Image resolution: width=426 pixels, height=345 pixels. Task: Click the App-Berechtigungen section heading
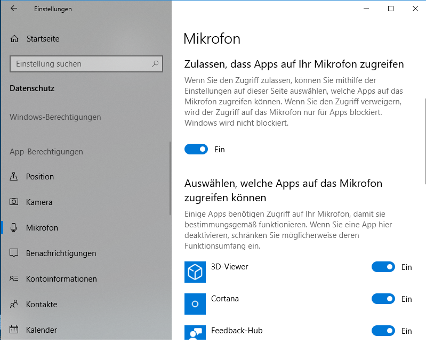coord(46,152)
